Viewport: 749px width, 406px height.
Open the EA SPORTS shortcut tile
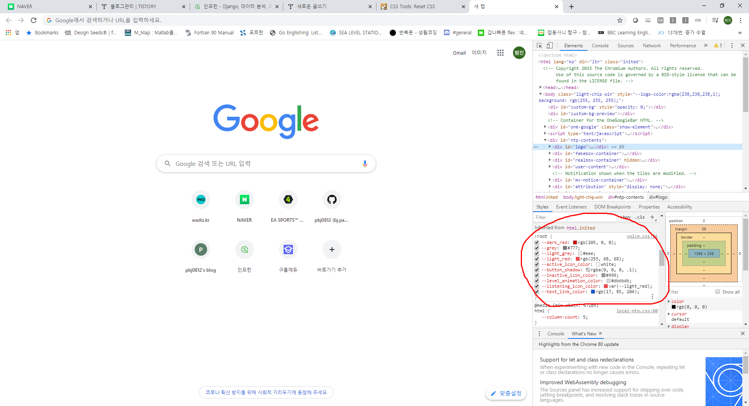pos(288,206)
